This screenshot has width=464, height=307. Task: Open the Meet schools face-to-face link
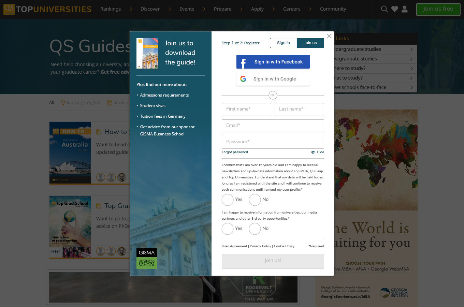(x=375, y=87)
